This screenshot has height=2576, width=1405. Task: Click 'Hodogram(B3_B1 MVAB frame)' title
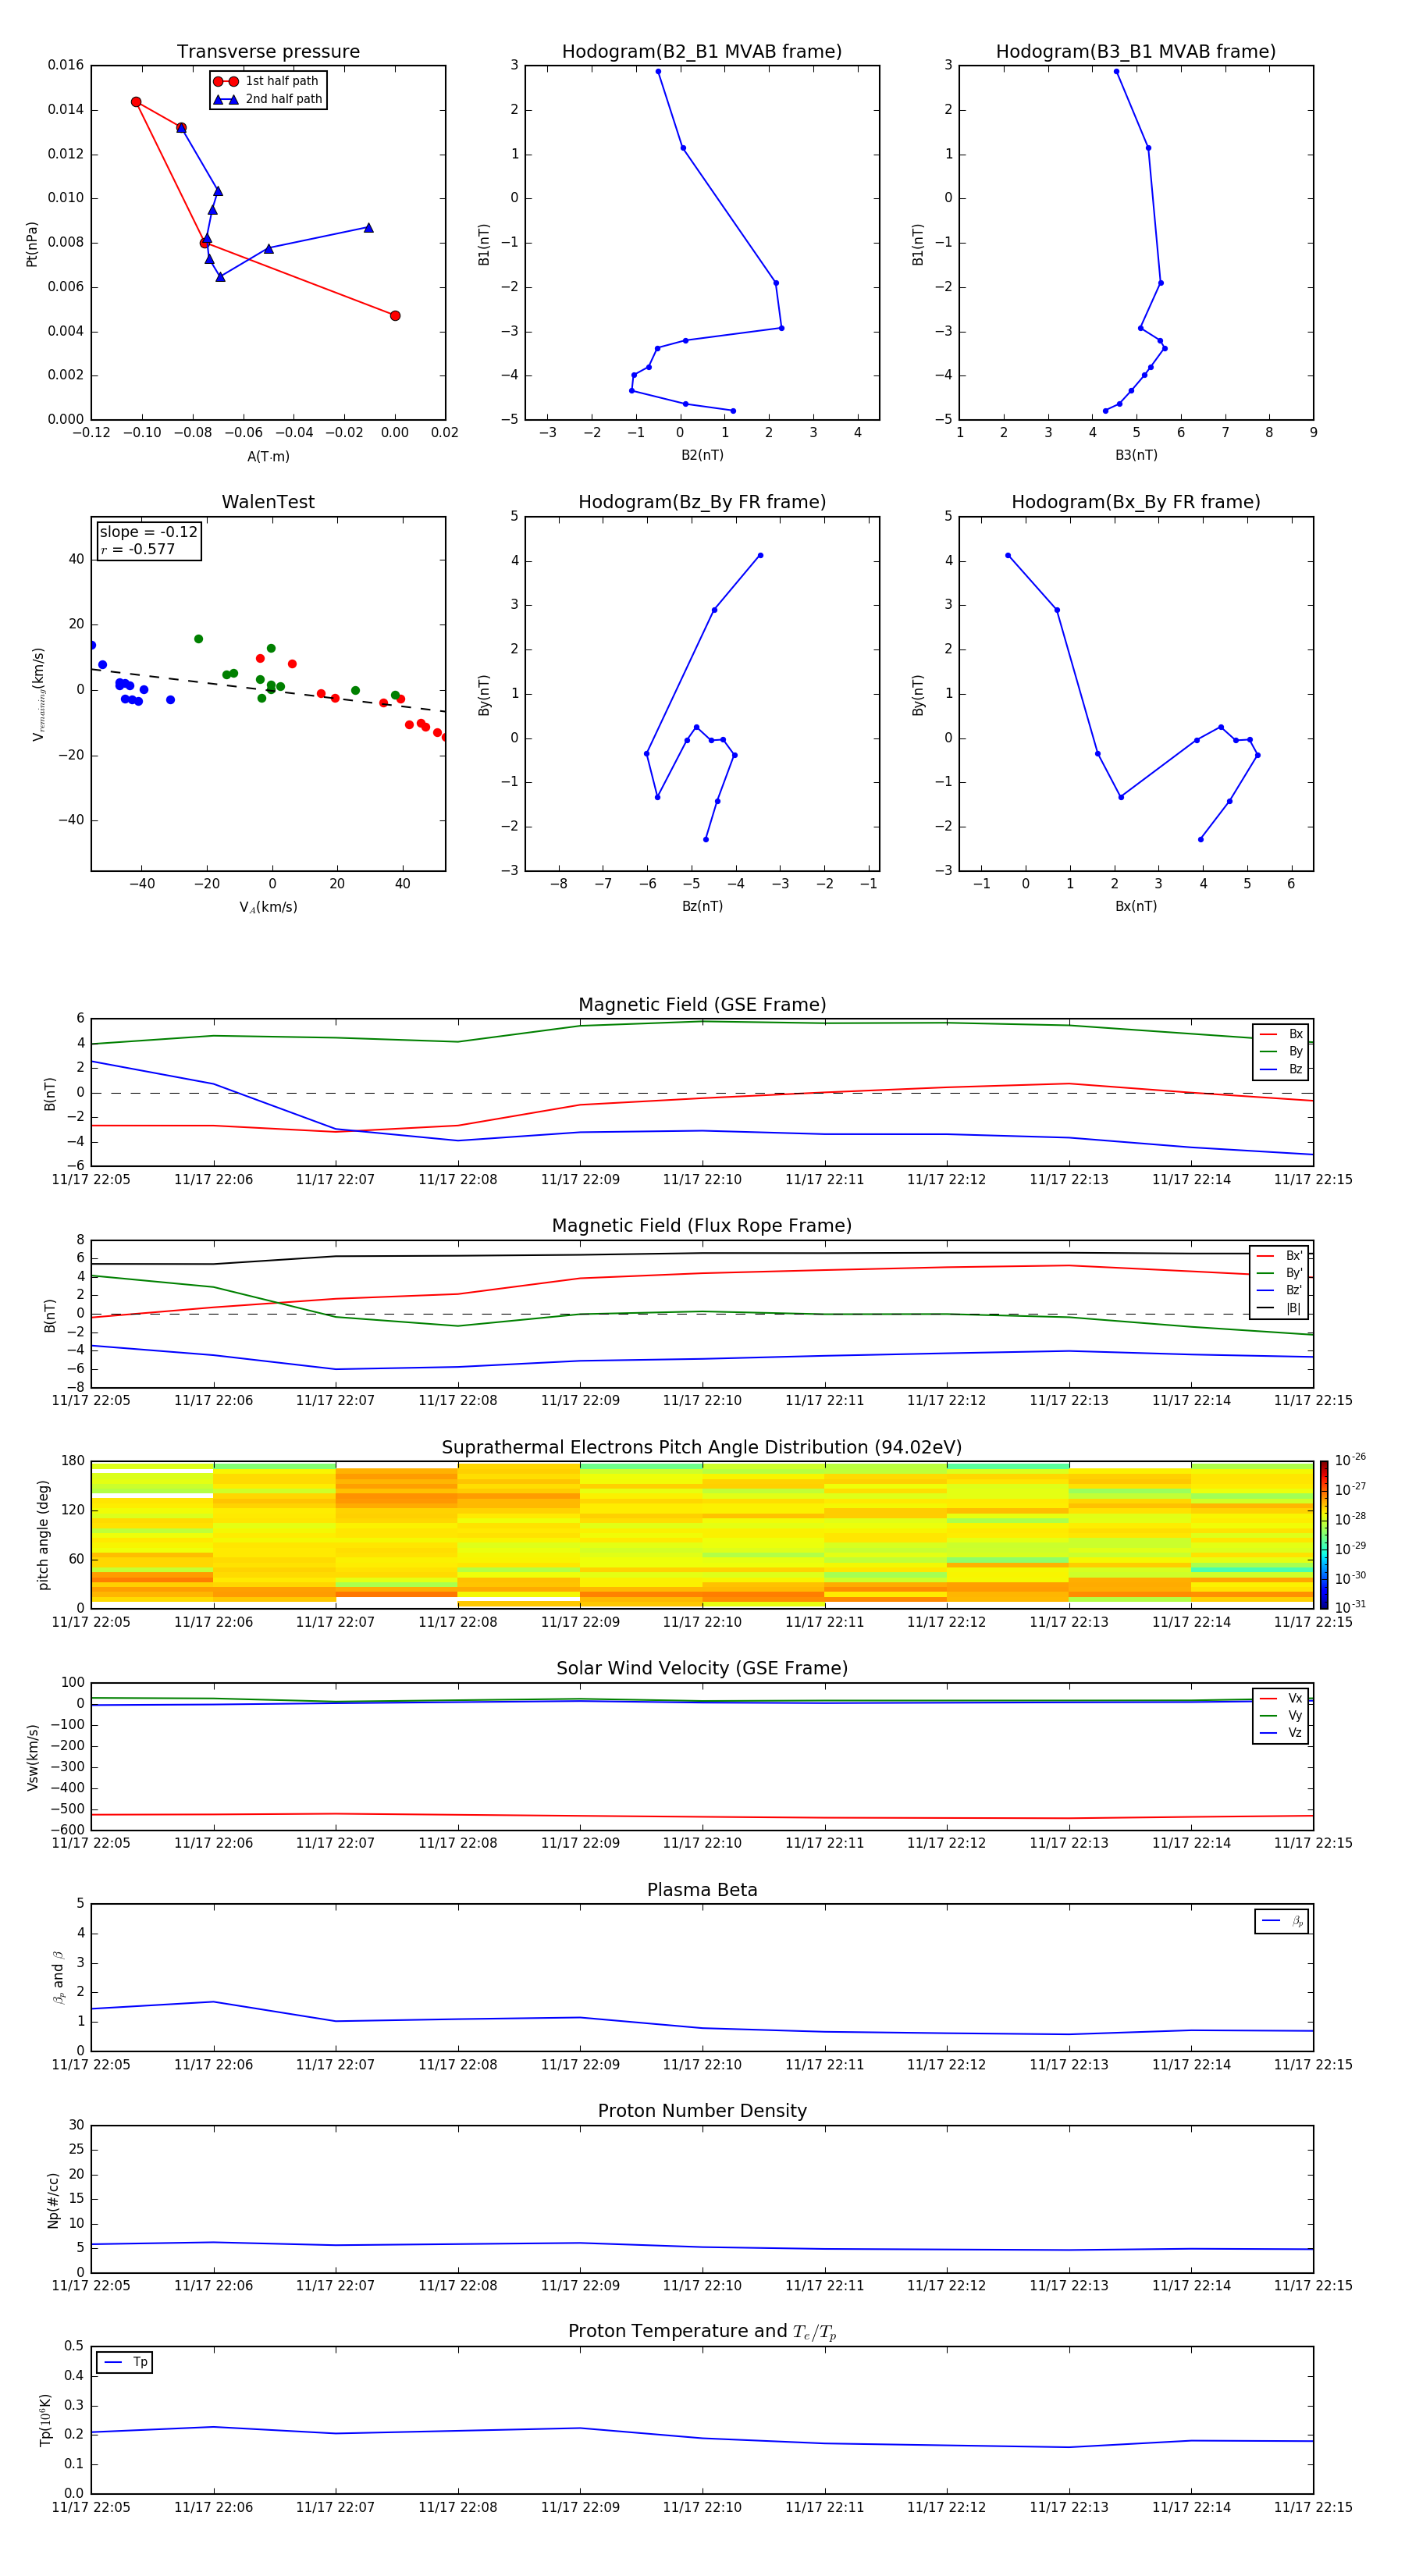point(1136,52)
